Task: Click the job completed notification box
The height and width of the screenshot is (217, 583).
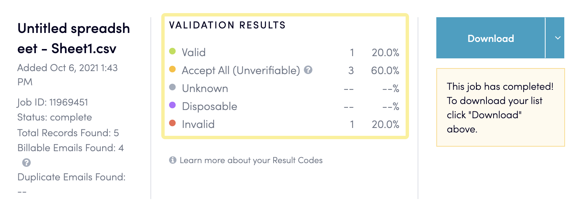Action: pos(500,107)
